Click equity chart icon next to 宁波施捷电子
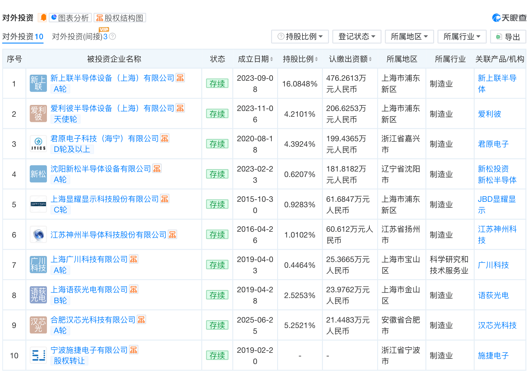 pos(134,350)
